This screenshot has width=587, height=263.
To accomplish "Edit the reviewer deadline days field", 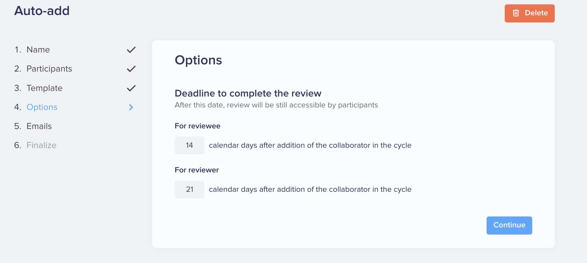I will click(189, 189).
